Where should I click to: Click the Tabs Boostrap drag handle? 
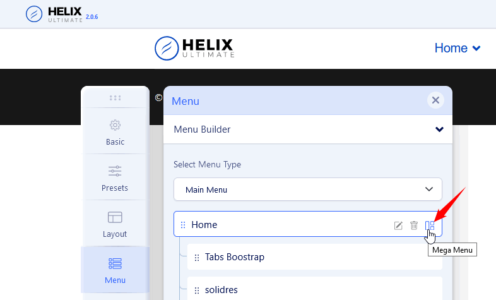pos(197,257)
